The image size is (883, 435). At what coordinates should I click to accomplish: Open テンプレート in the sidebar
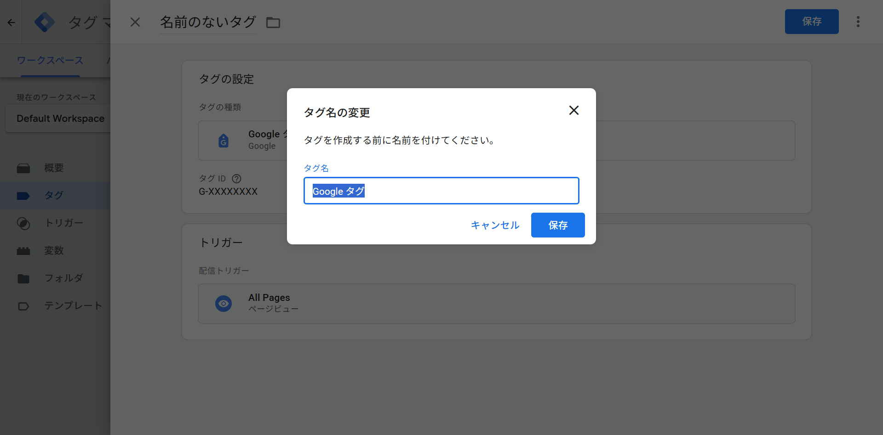(x=72, y=306)
